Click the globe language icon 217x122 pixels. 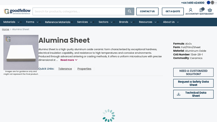(x=212, y=2)
